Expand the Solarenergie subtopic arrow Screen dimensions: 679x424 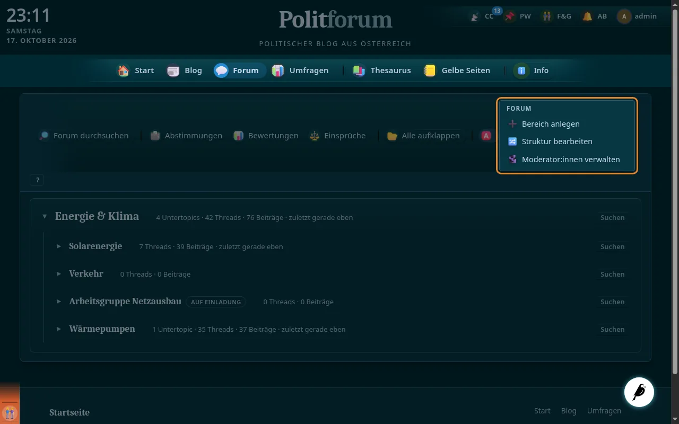[59, 246]
